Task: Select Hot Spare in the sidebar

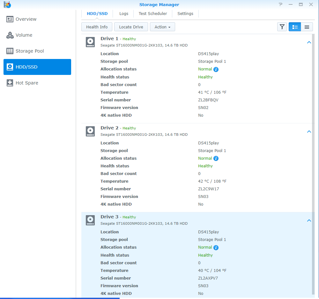Action: (26, 83)
